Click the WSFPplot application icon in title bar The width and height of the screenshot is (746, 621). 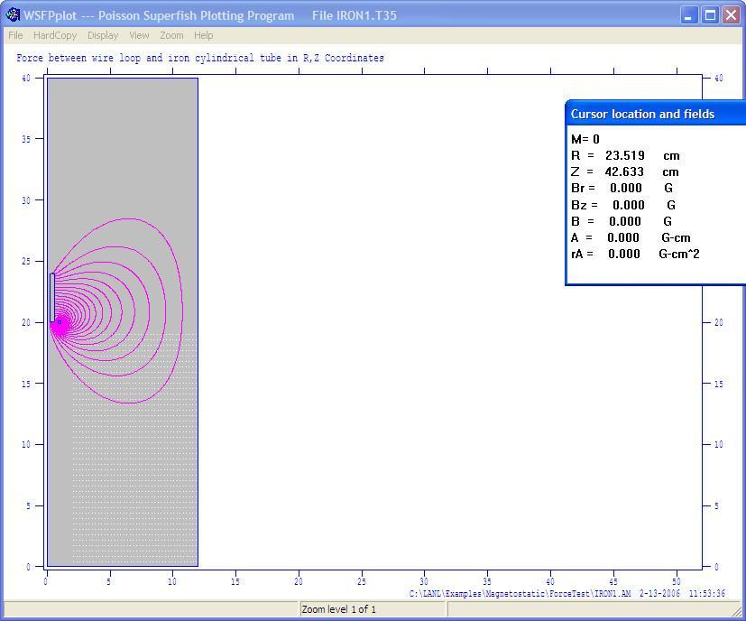[x=13, y=15]
